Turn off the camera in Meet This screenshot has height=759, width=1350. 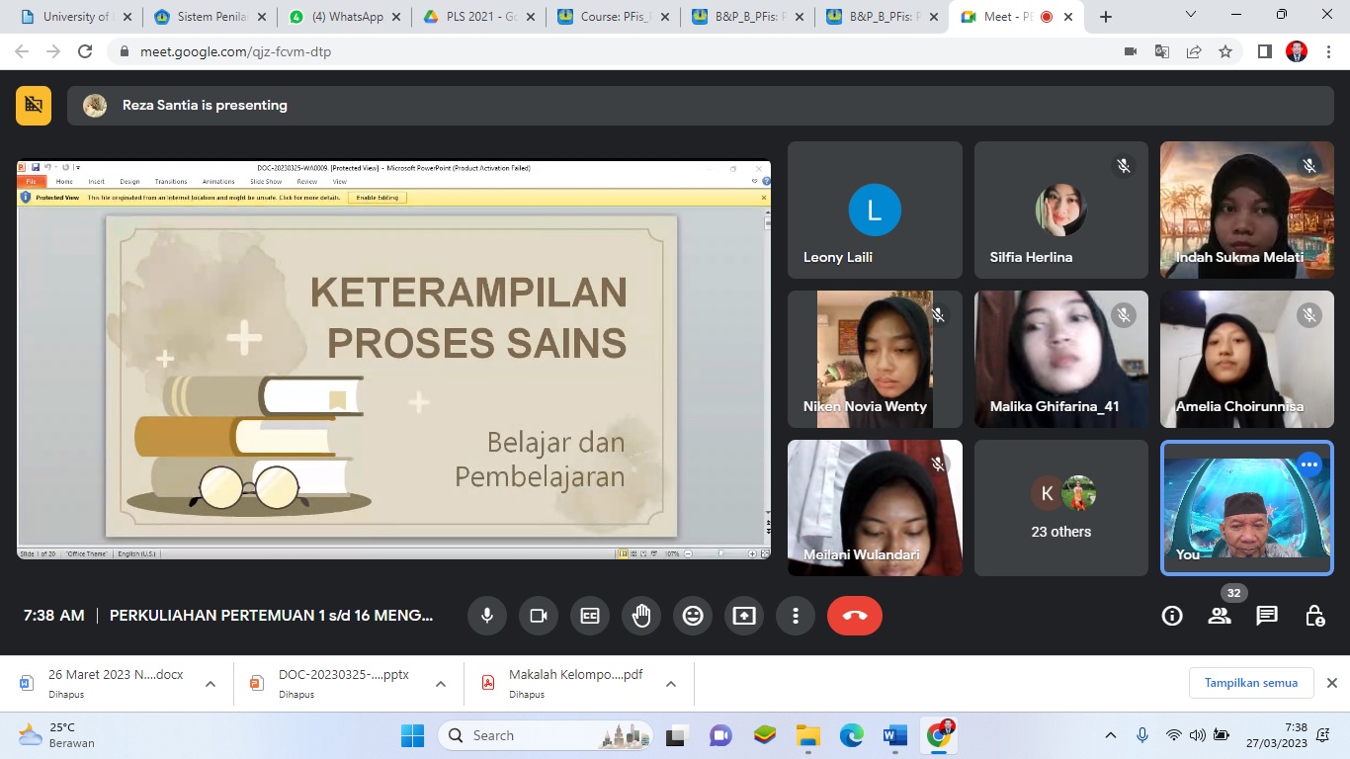coord(539,616)
